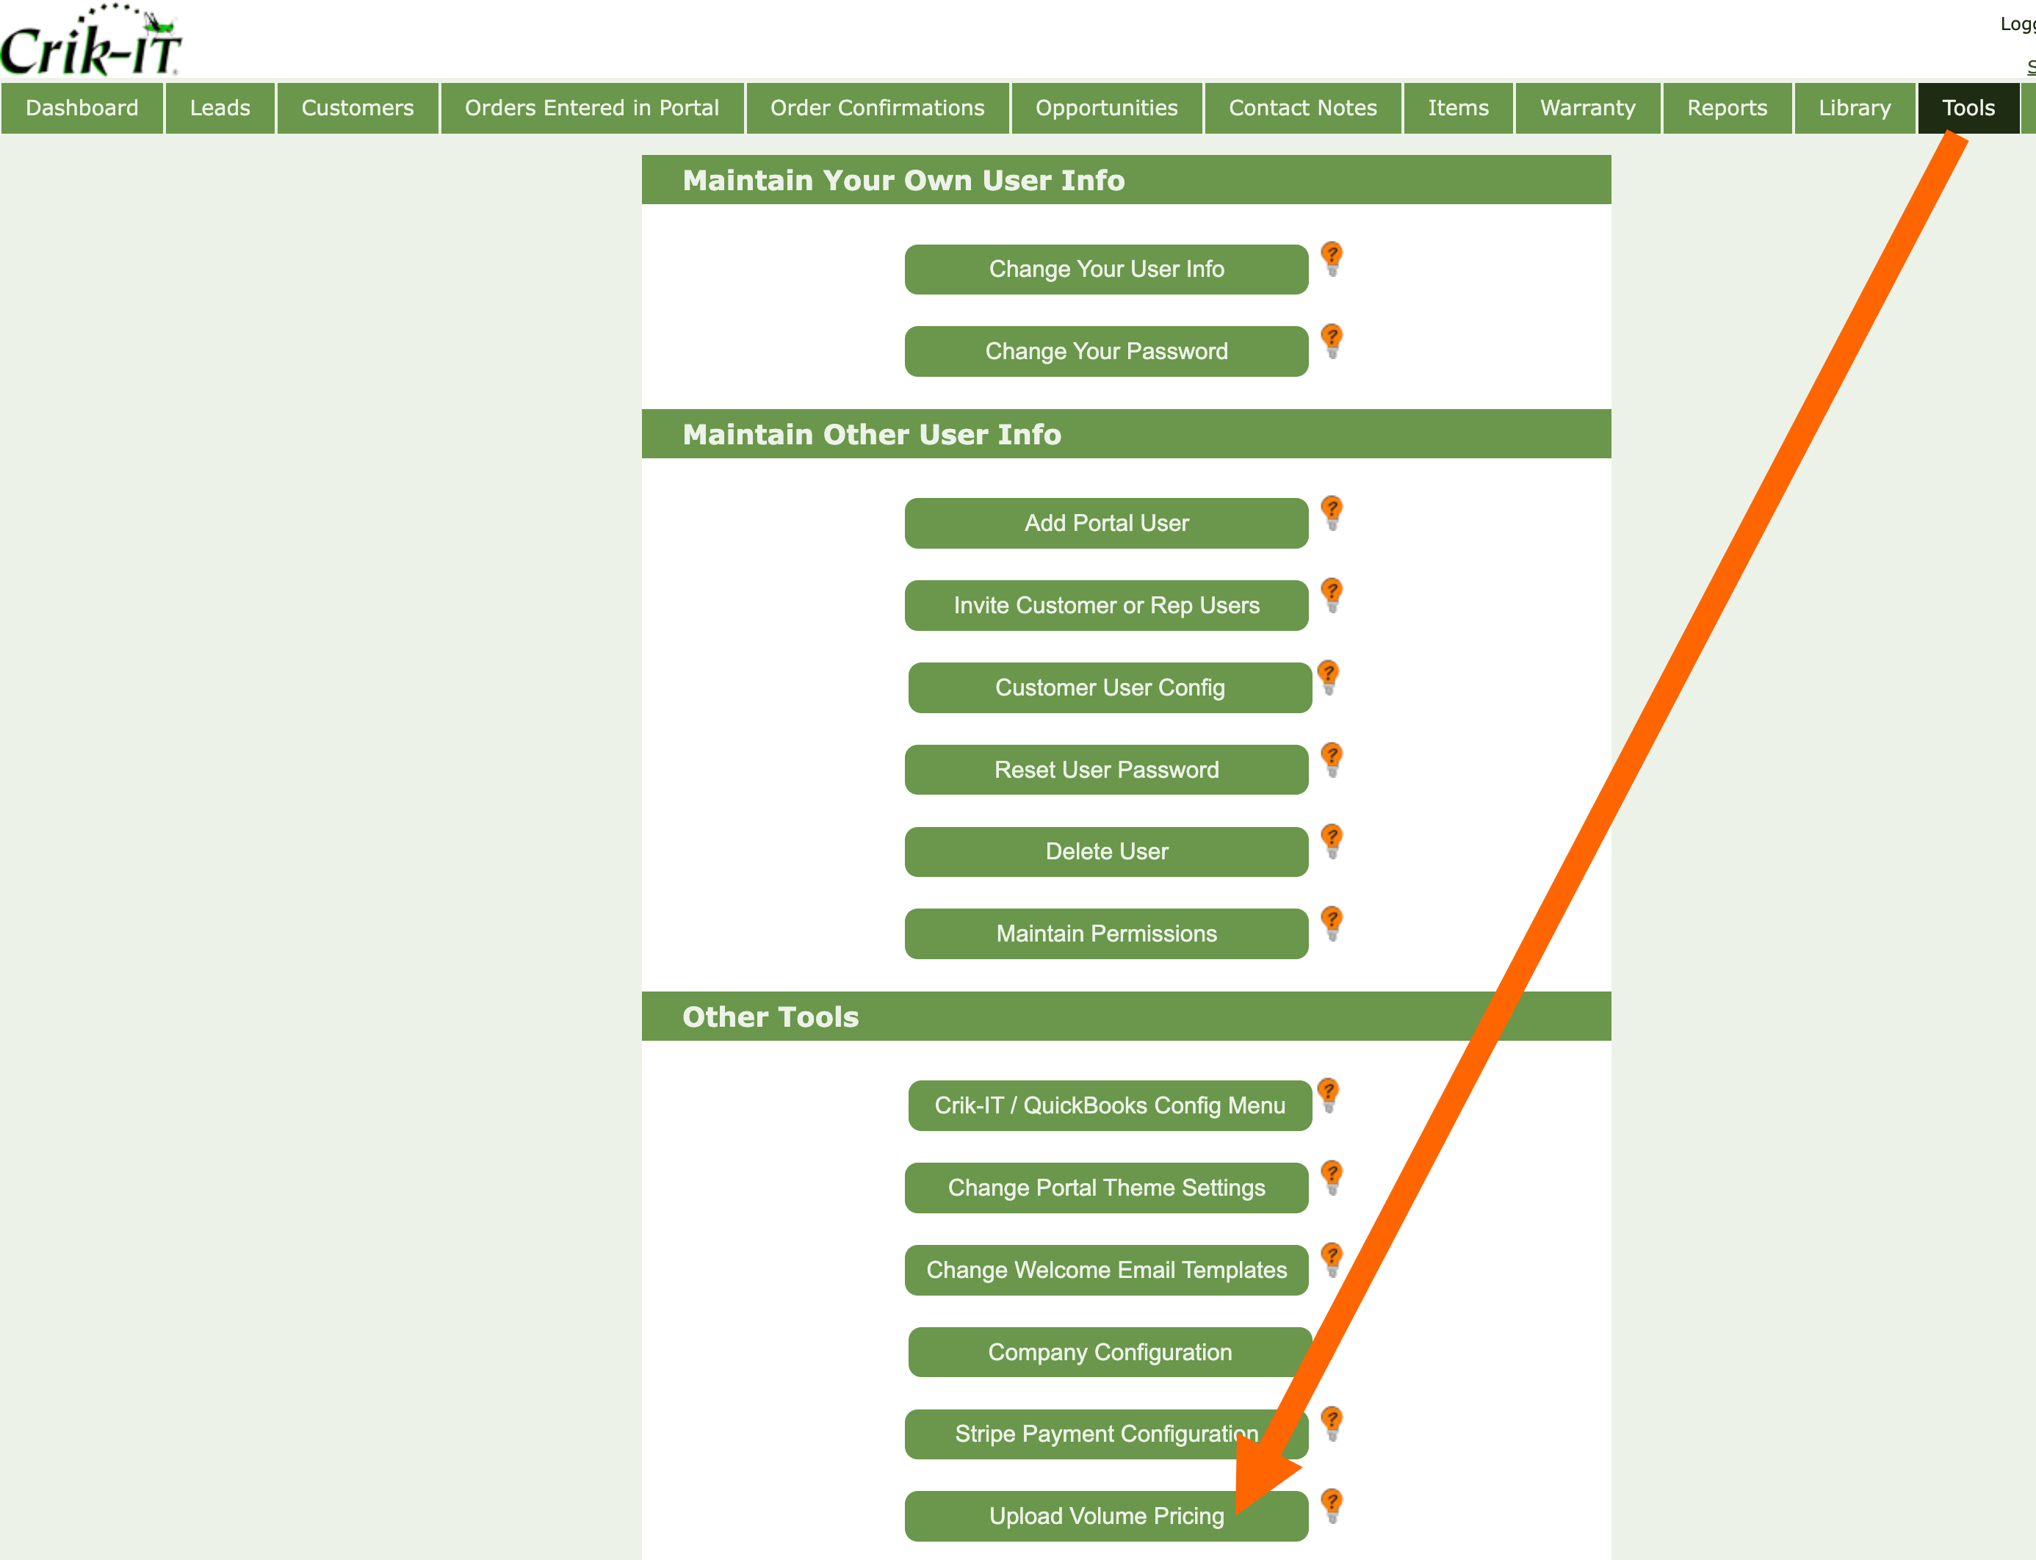Screen dimensions: 2036x1560
Task: Click the Crik-IT logo
Action: point(91,42)
